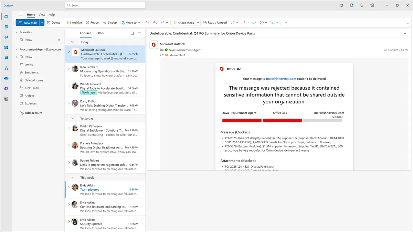The image size is (413, 232).
Task: Click the Forward arrow icon
Action: 162,23
